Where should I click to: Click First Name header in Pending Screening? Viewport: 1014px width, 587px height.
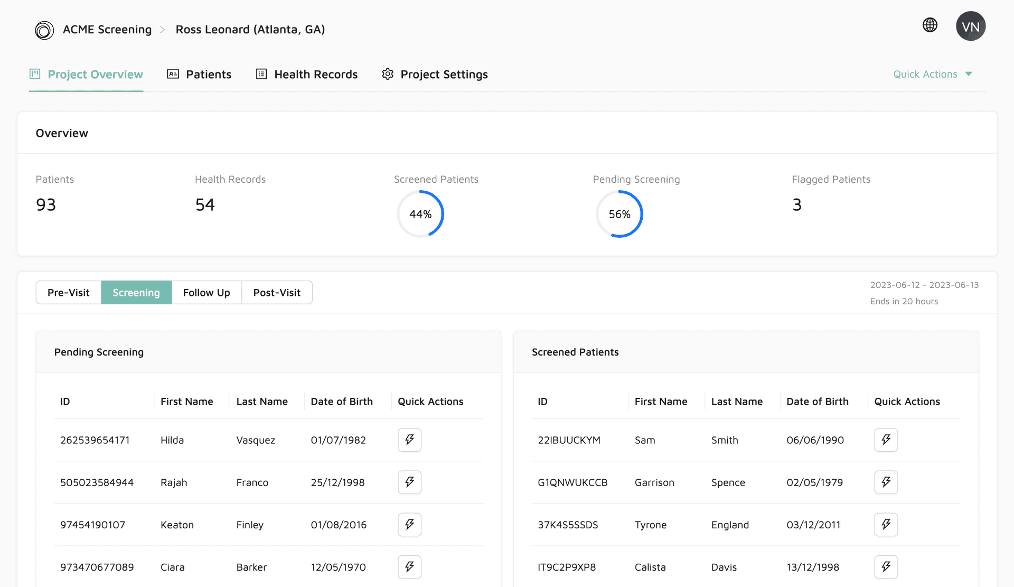(x=187, y=402)
